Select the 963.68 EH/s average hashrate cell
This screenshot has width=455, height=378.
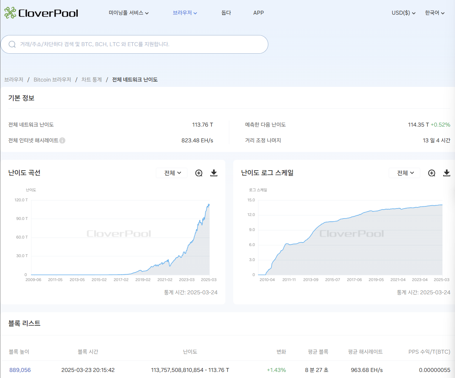pos(367,370)
